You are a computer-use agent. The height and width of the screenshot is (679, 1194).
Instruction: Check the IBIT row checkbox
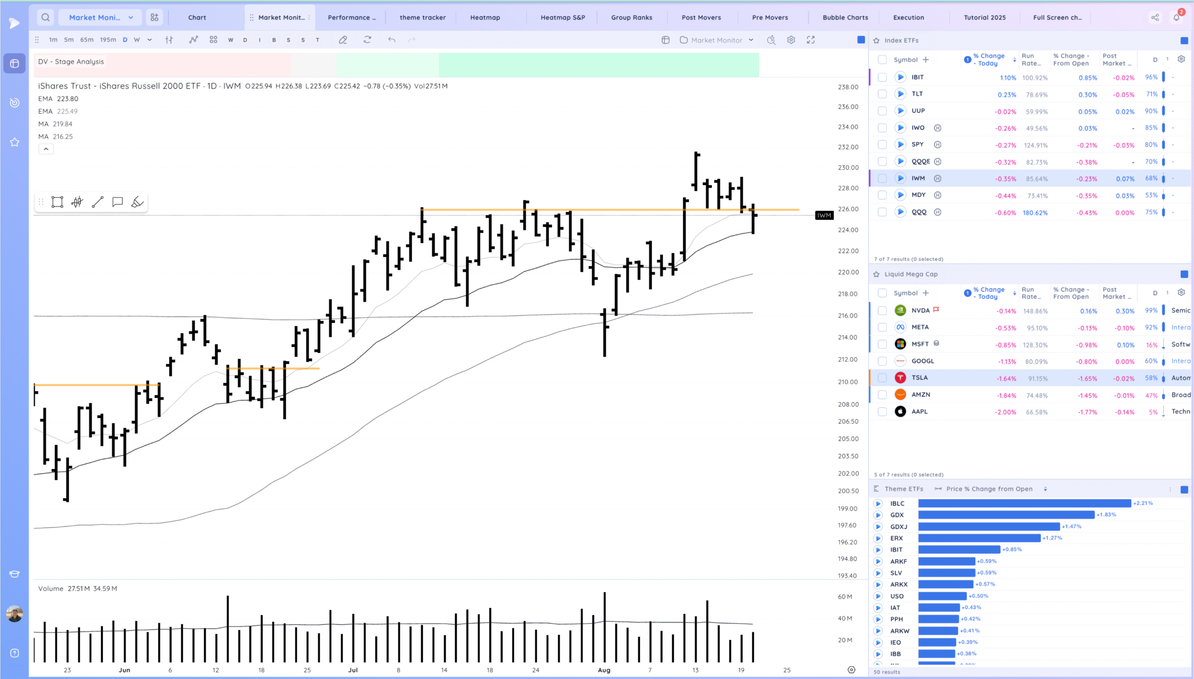[x=882, y=77]
